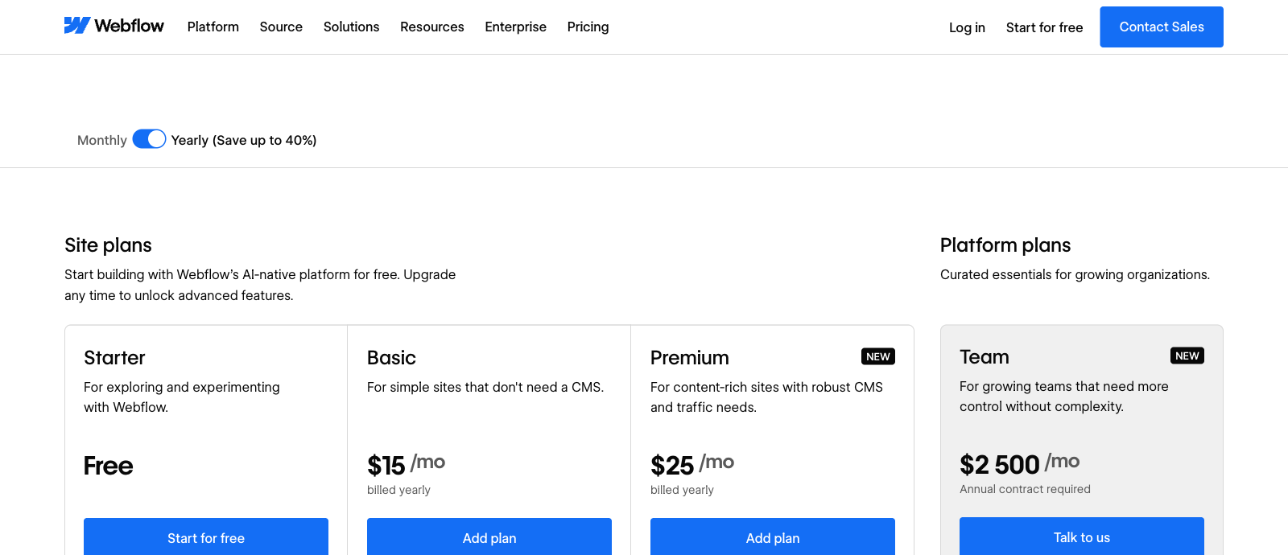The image size is (1288, 555).
Task: Click the Premium plan title
Action: (x=690, y=358)
